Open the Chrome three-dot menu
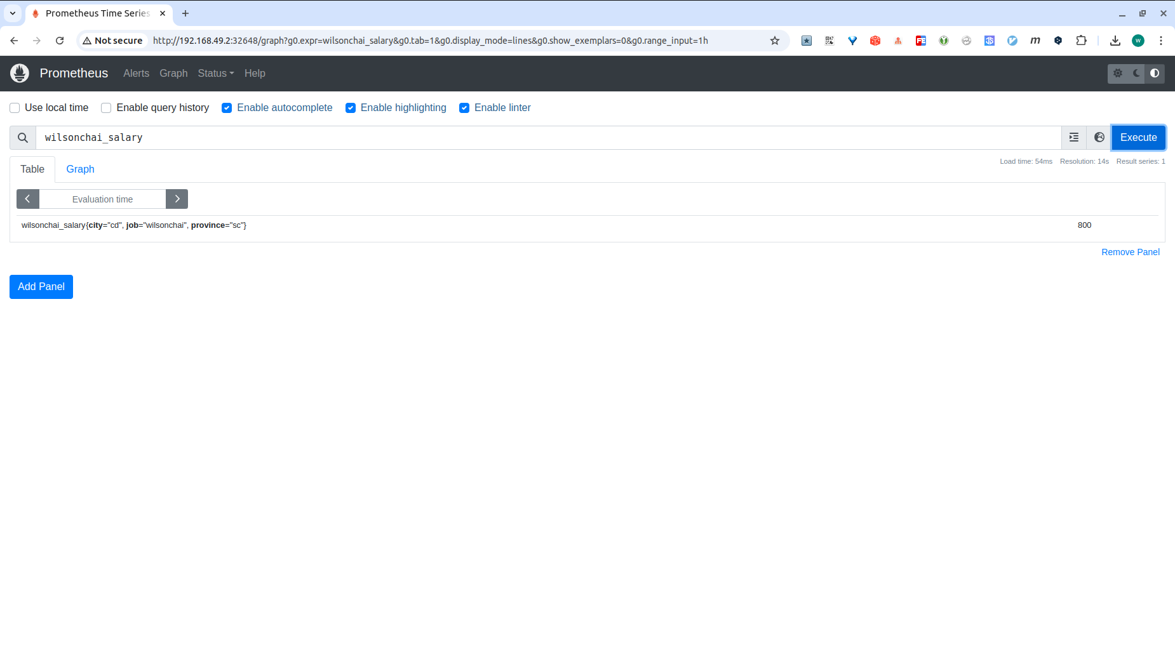This screenshot has height=669, width=1175. [x=1161, y=41]
